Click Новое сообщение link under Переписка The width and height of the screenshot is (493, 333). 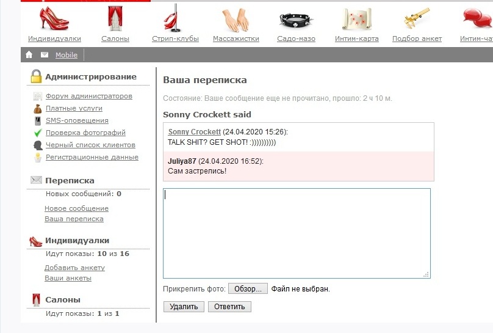click(x=76, y=208)
